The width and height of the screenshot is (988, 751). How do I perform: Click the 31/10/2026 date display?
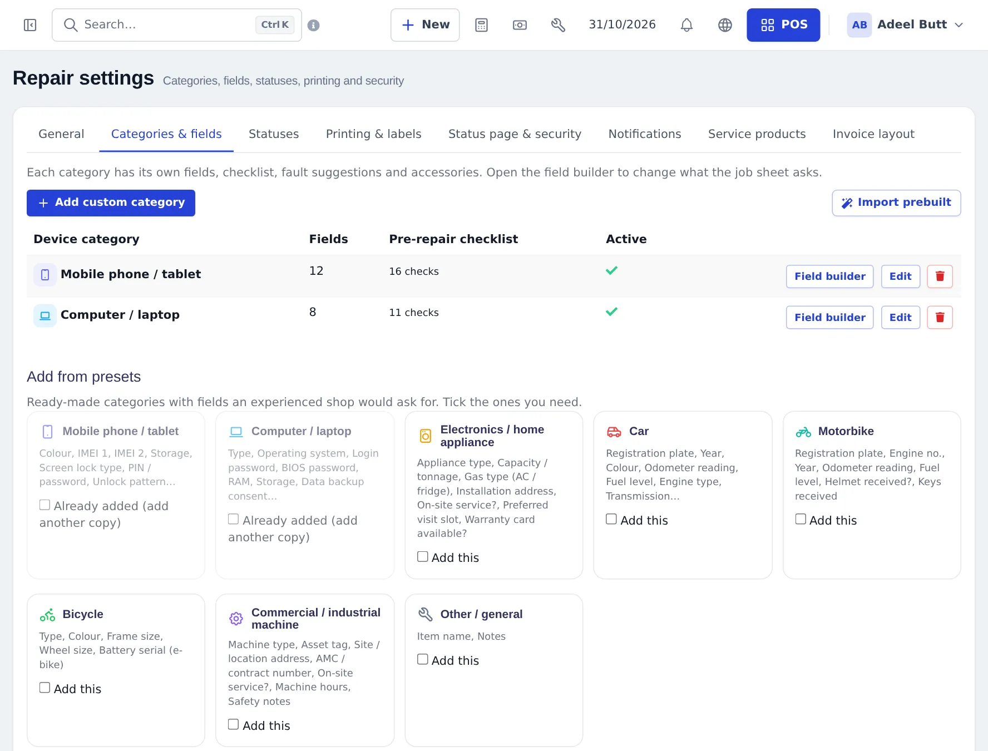pos(622,25)
